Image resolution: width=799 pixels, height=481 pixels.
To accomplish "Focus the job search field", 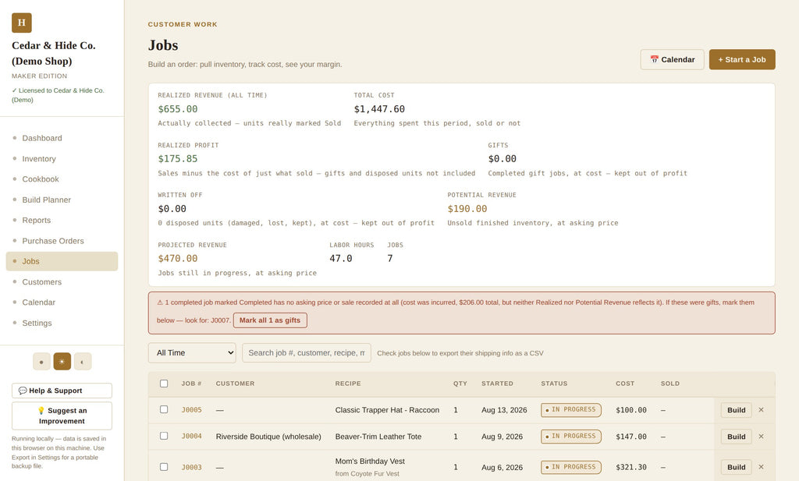I will (306, 352).
